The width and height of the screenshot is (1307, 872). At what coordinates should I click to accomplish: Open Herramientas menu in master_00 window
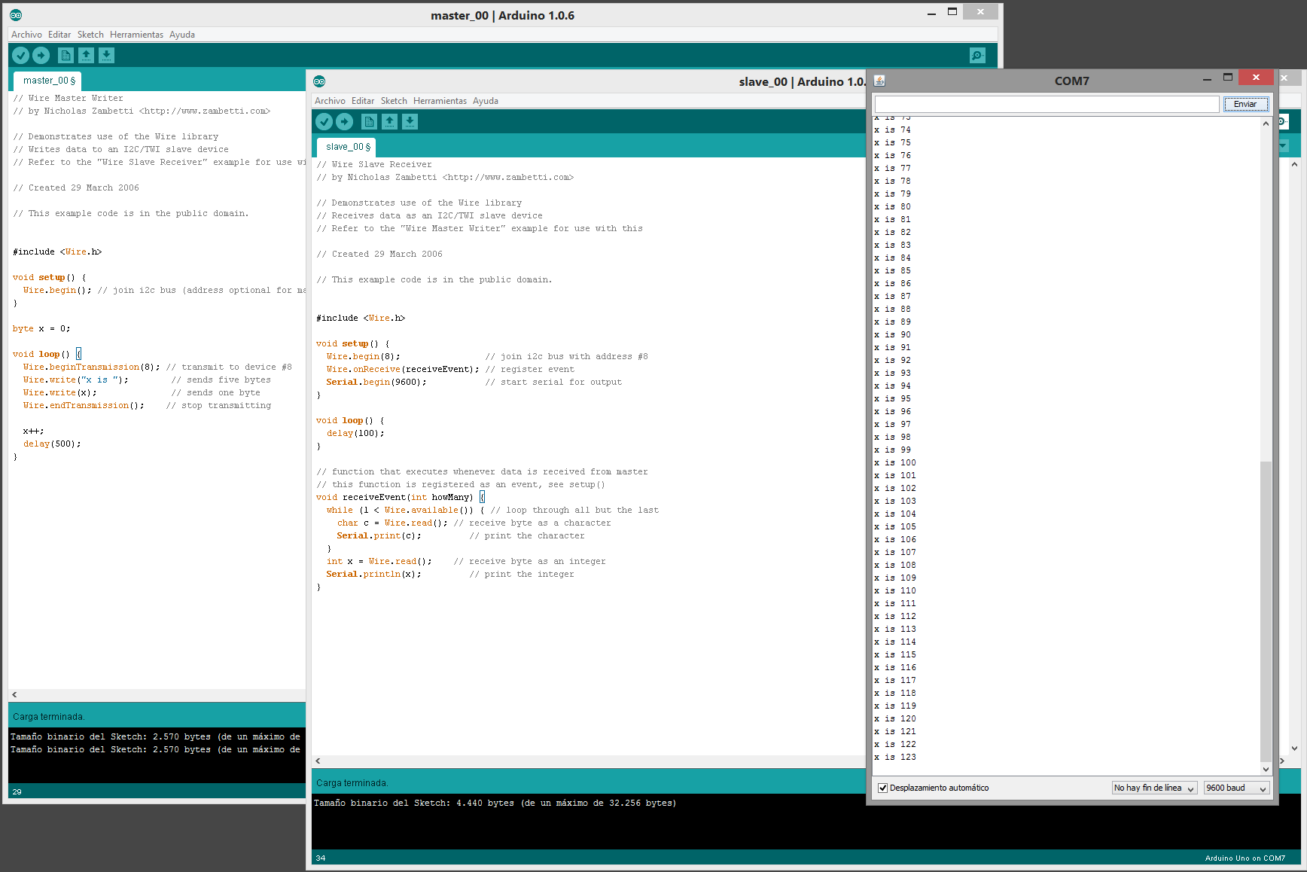[136, 35]
